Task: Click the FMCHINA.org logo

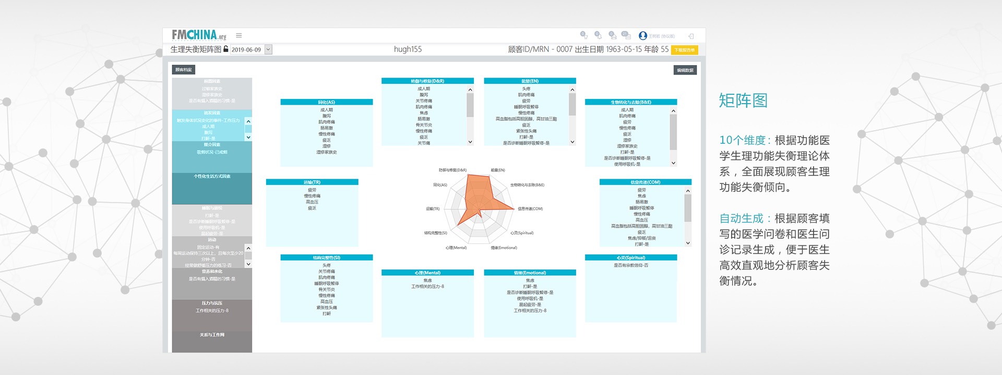Action: pyautogui.click(x=199, y=35)
